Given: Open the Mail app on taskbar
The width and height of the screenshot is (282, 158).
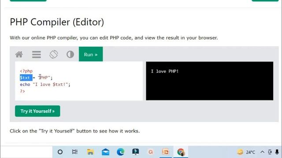Looking at the screenshot, I should coord(105,152).
